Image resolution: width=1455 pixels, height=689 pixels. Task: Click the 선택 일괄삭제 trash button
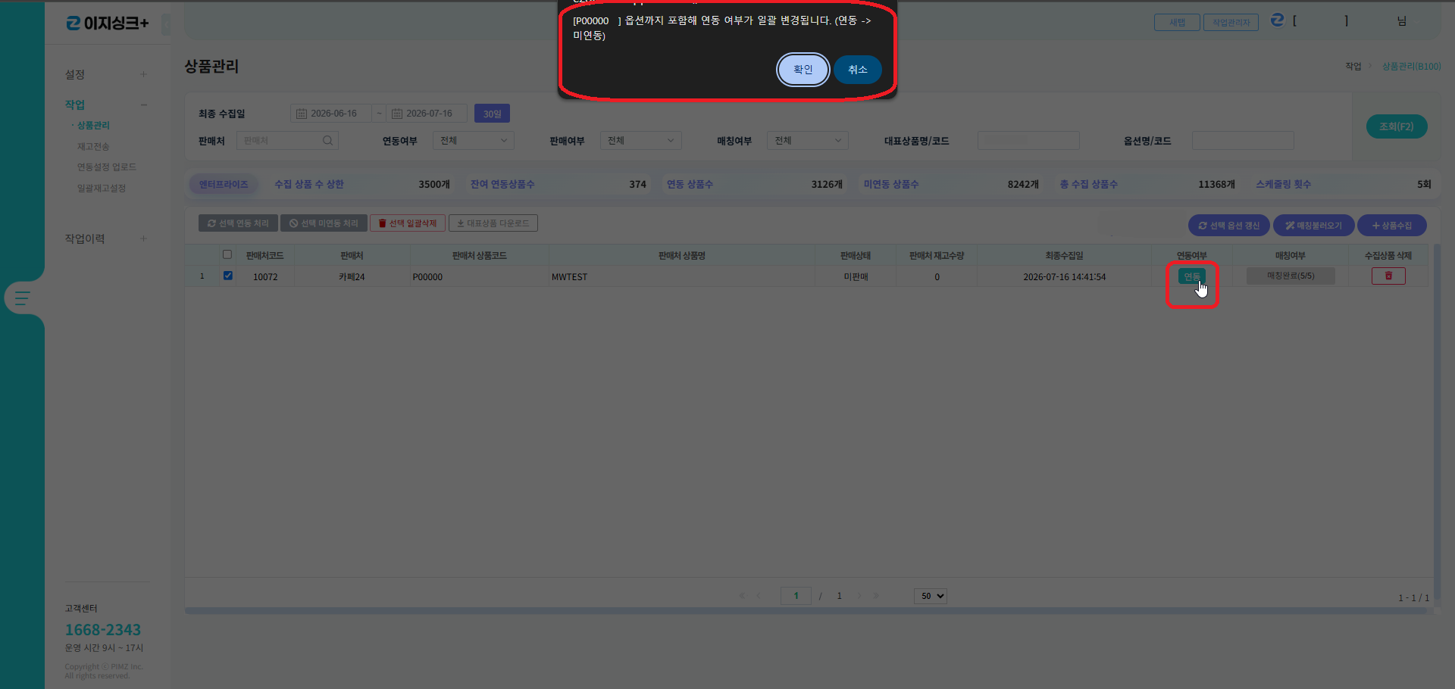(x=408, y=223)
